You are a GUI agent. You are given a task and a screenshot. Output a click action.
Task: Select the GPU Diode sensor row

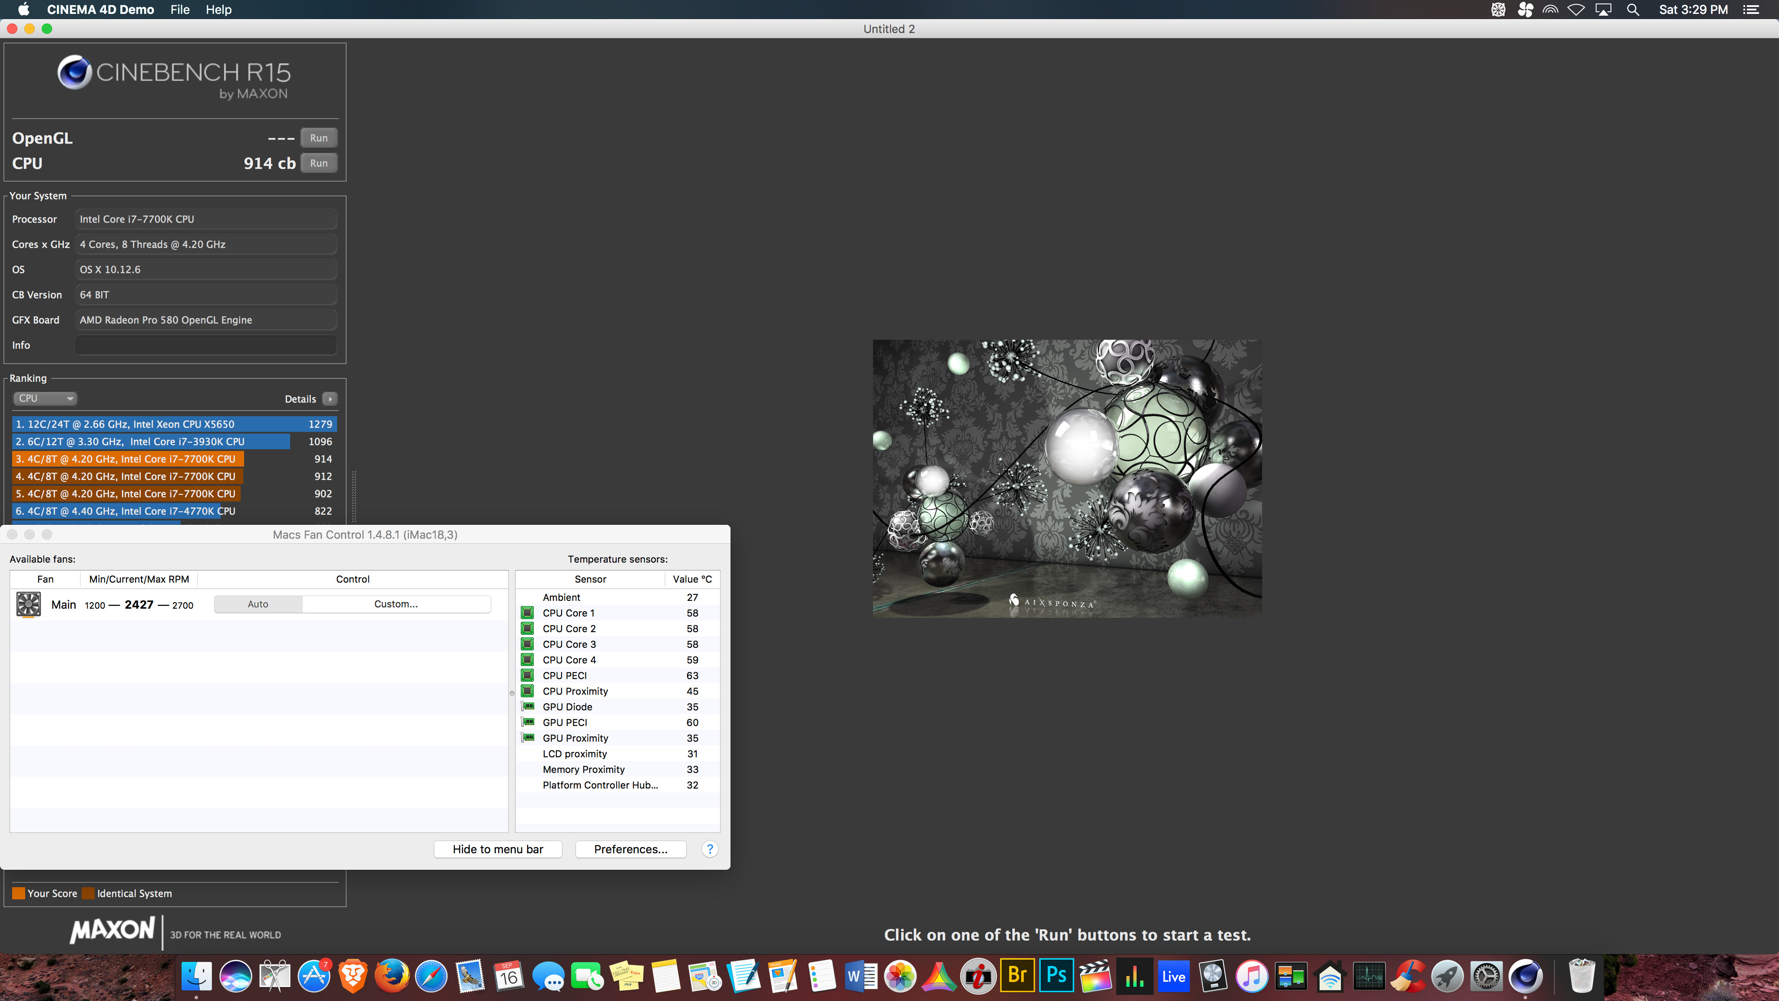pos(618,707)
